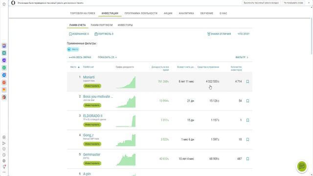Viewport: 313px width, 176px height.
Task: Expand the 'Фильтр' panel
Action: coord(242,57)
